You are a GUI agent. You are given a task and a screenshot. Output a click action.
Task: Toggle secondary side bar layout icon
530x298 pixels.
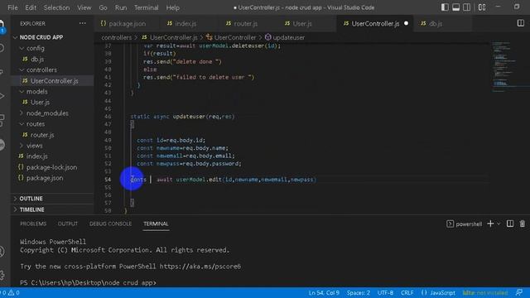pyautogui.click(x=466, y=7)
